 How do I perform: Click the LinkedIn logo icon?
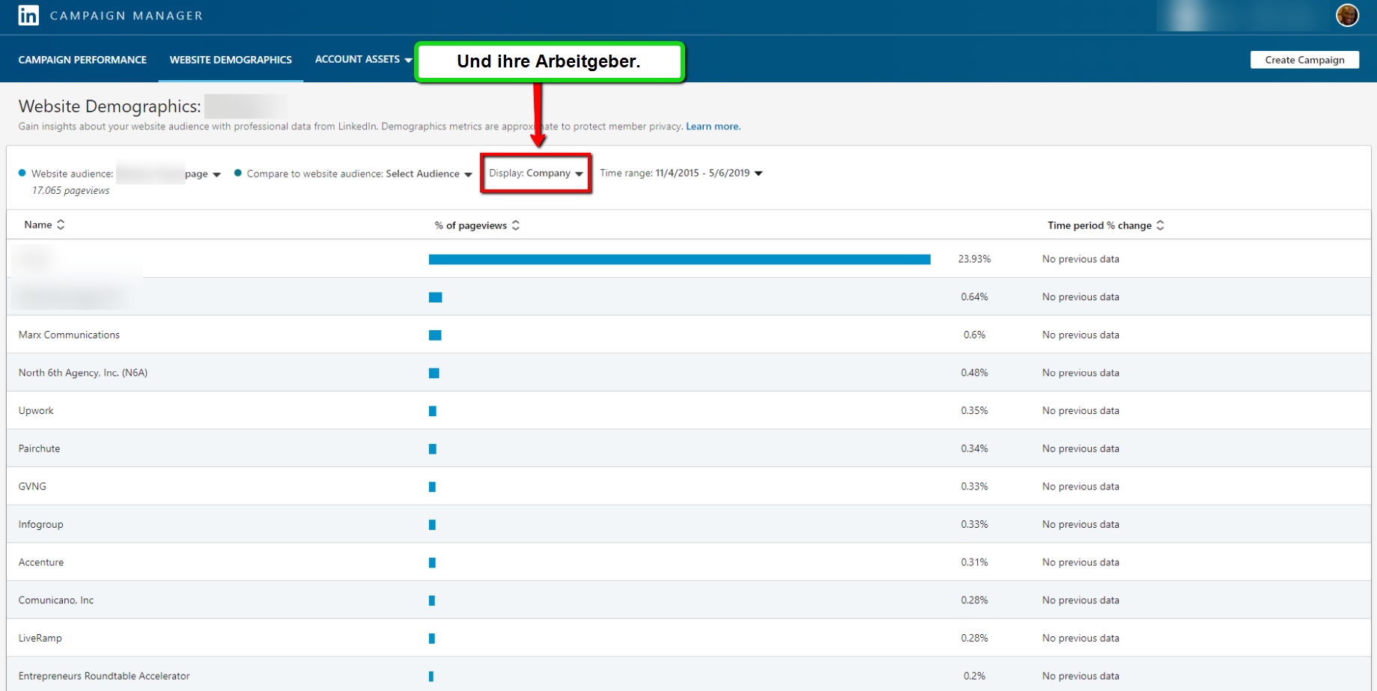click(28, 16)
